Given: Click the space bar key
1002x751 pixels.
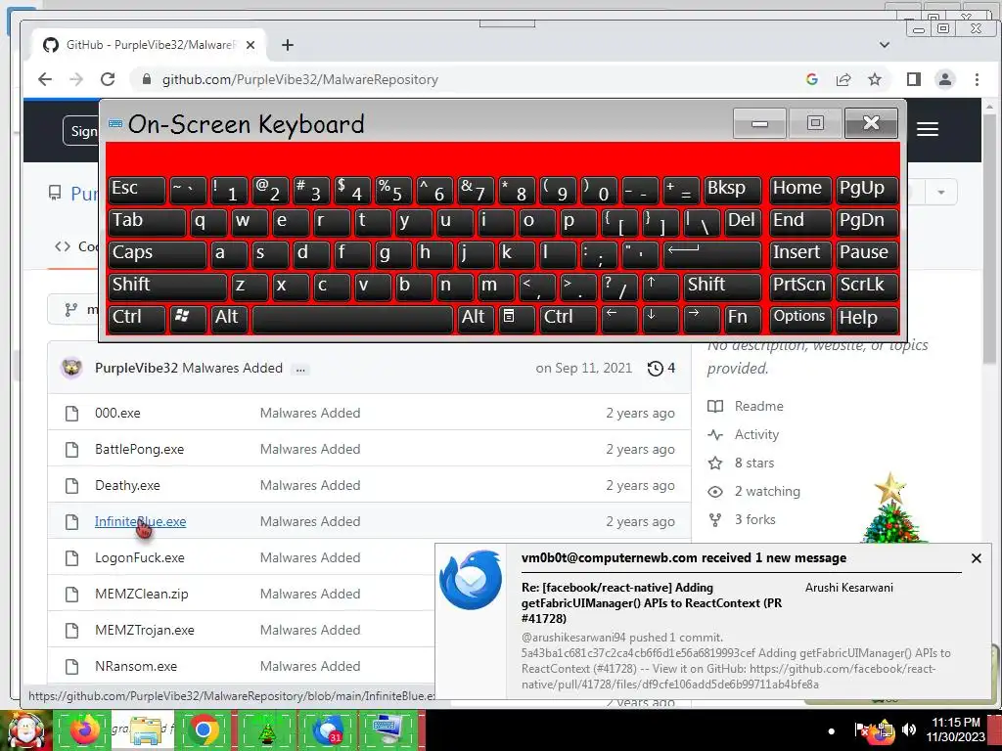Looking at the screenshot, I should click(x=352, y=319).
